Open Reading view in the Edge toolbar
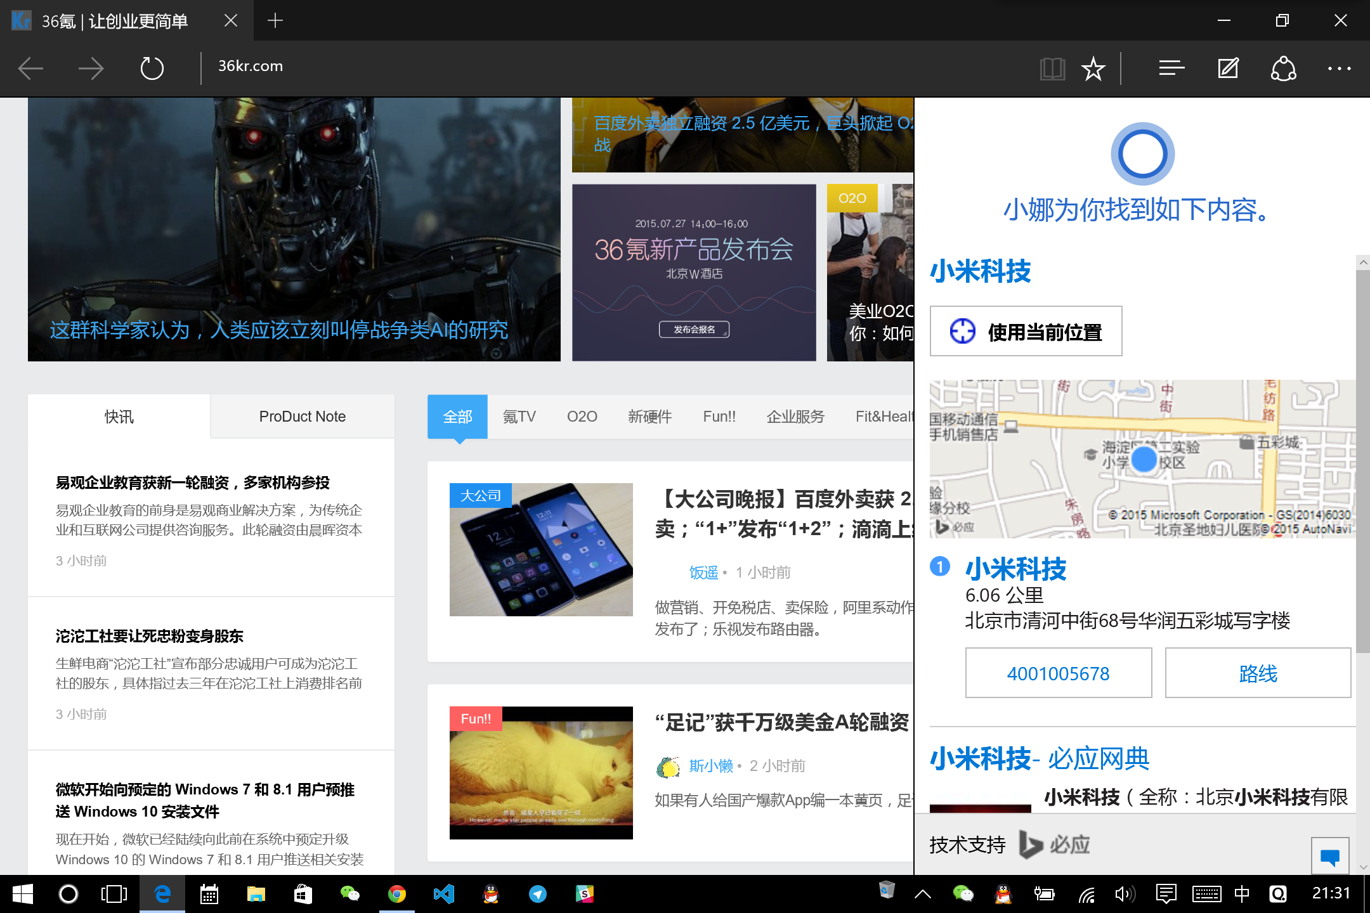Image resolution: width=1370 pixels, height=913 pixels. 1052,68
